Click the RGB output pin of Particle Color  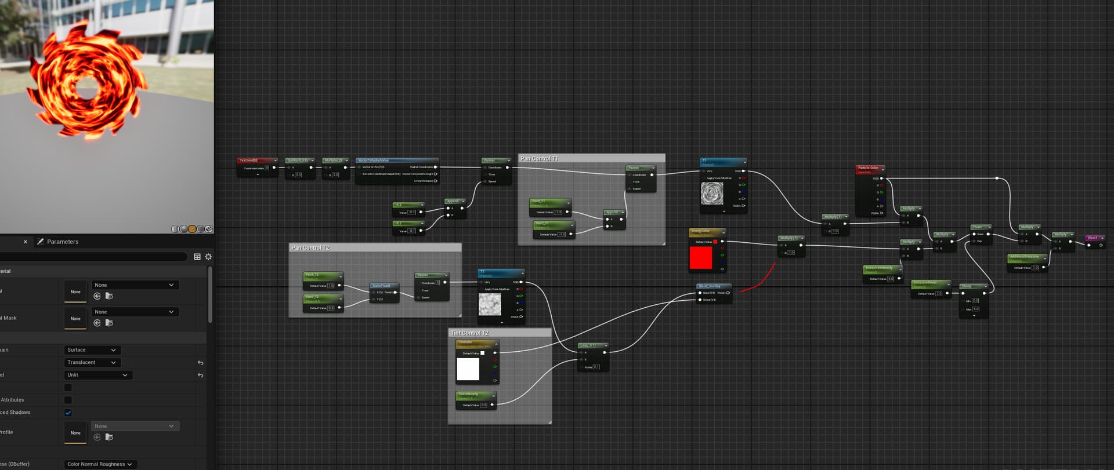pyautogui.click(x=881, y=178)
